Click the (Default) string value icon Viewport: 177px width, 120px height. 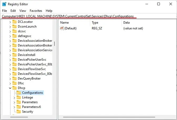[62, 28]
